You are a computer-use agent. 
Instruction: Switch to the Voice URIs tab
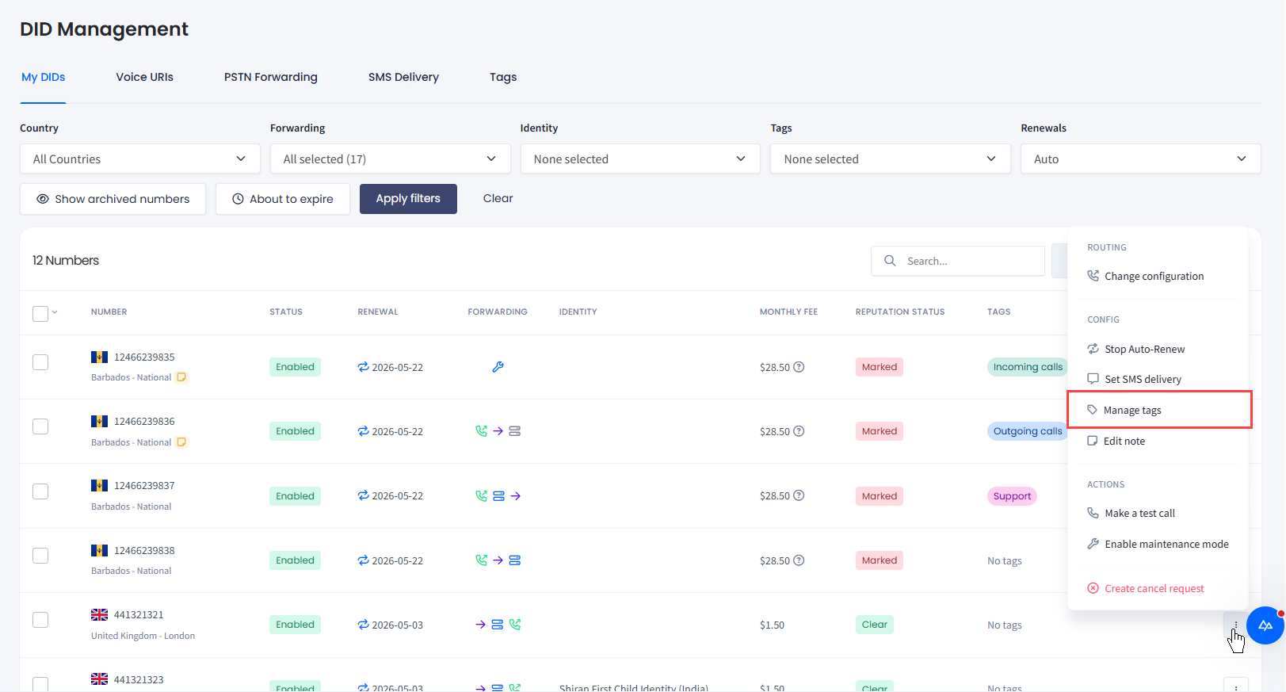(x=144, y=77)
